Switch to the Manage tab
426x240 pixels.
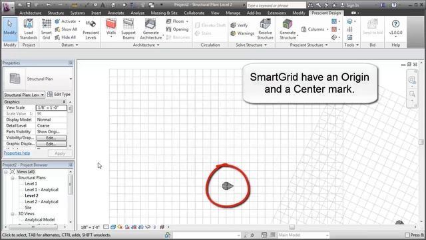(233, 13)
